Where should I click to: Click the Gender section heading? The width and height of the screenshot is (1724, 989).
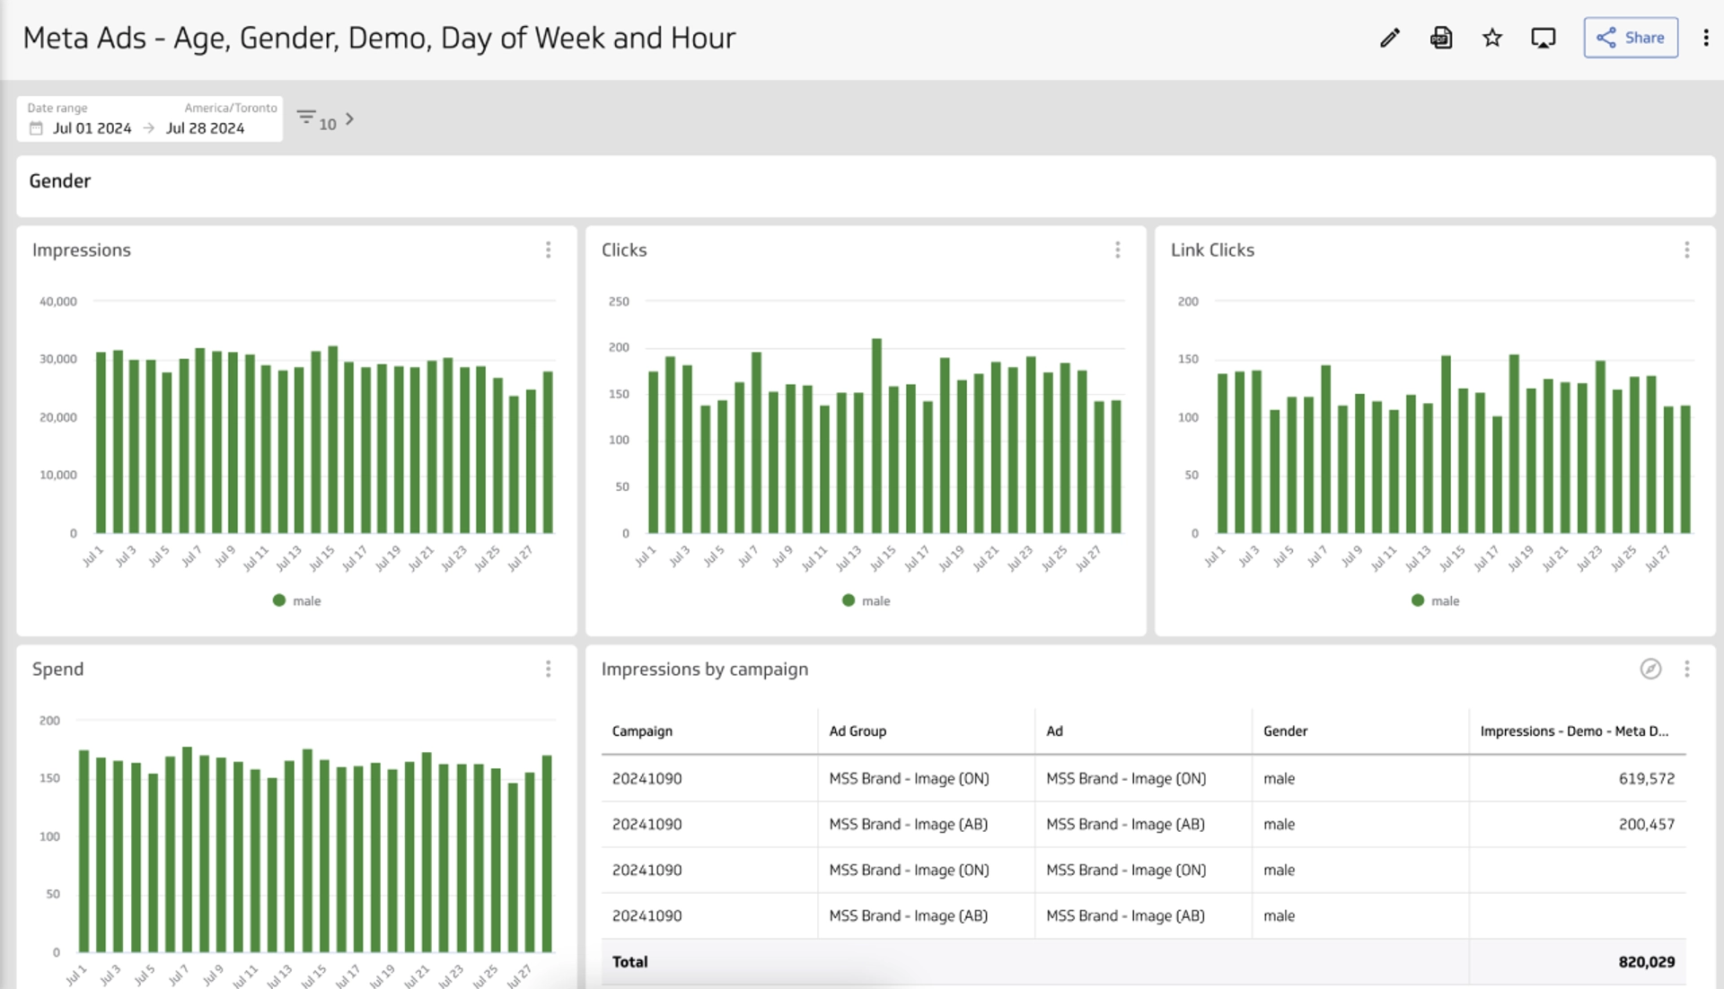pos(60,181)
